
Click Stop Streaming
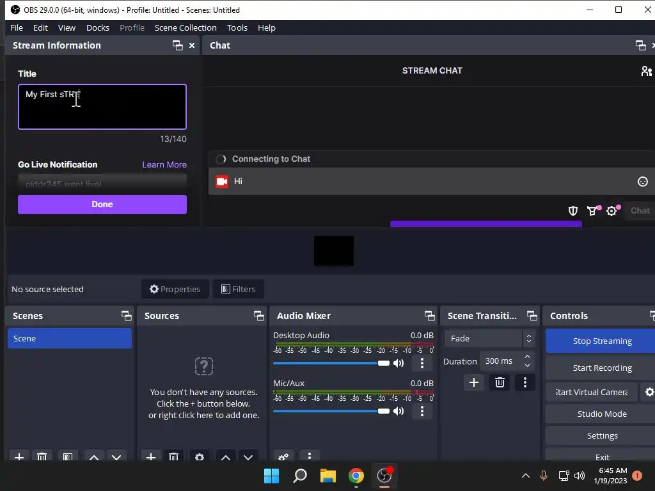(601, 341)
